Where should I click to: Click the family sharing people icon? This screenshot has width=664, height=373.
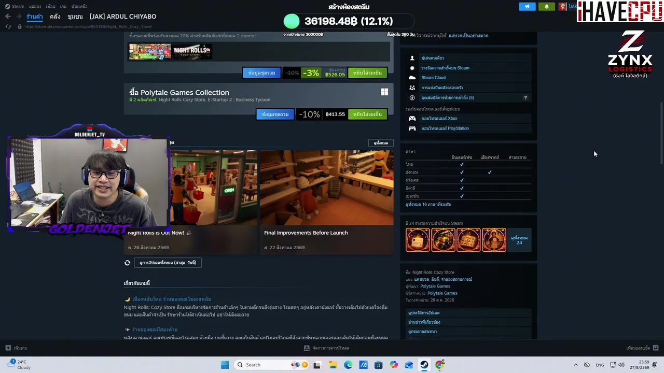point(412,88)
